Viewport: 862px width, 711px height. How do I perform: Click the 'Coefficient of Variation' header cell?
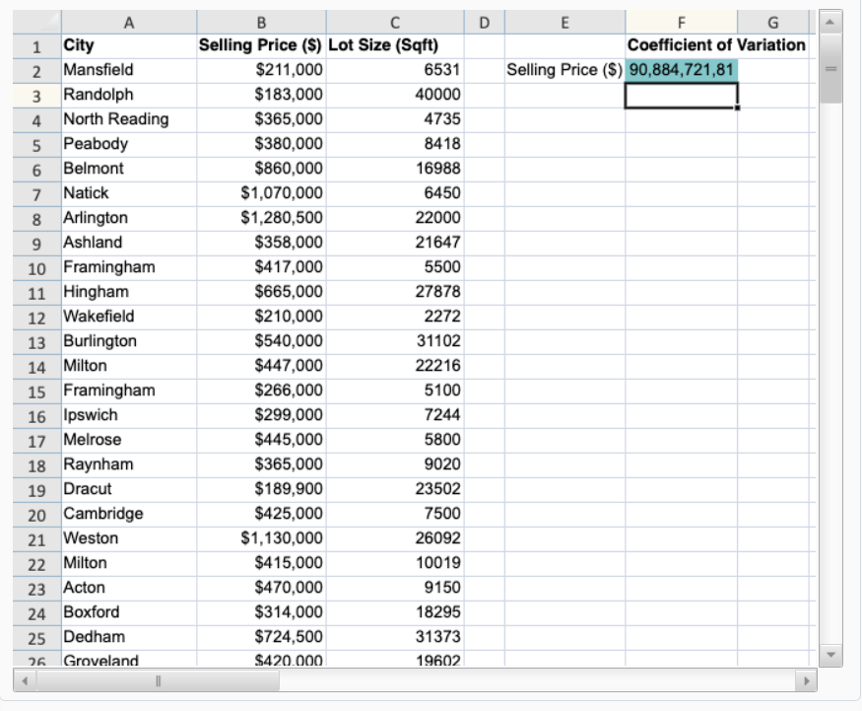pyautogui.click(x=716, y=45)
